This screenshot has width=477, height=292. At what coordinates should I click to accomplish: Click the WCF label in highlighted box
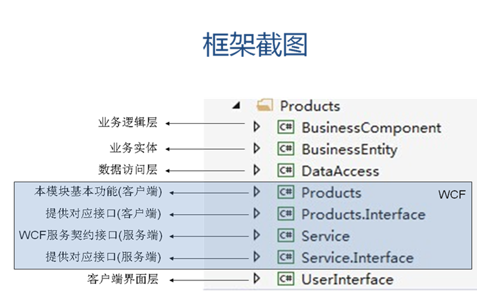452,194
